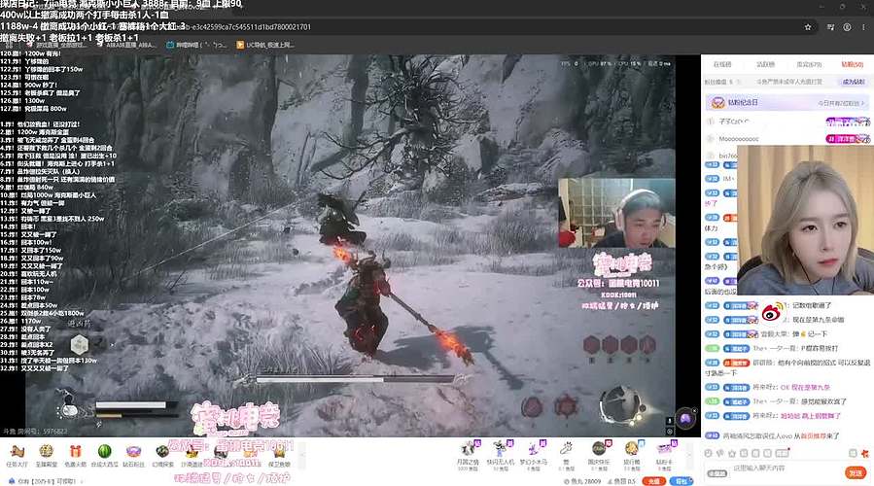Send the 梦幻小木马 gift

(x=534, y=455)
